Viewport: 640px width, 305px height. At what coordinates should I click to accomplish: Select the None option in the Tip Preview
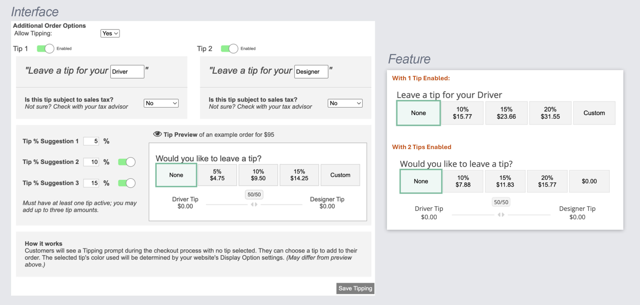click(x=176, y=175)
